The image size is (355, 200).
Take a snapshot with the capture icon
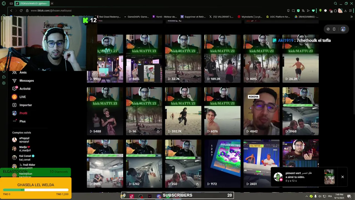293,11
